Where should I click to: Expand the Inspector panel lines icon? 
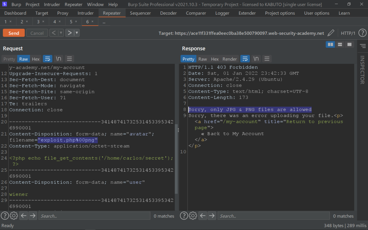(363, 46)
